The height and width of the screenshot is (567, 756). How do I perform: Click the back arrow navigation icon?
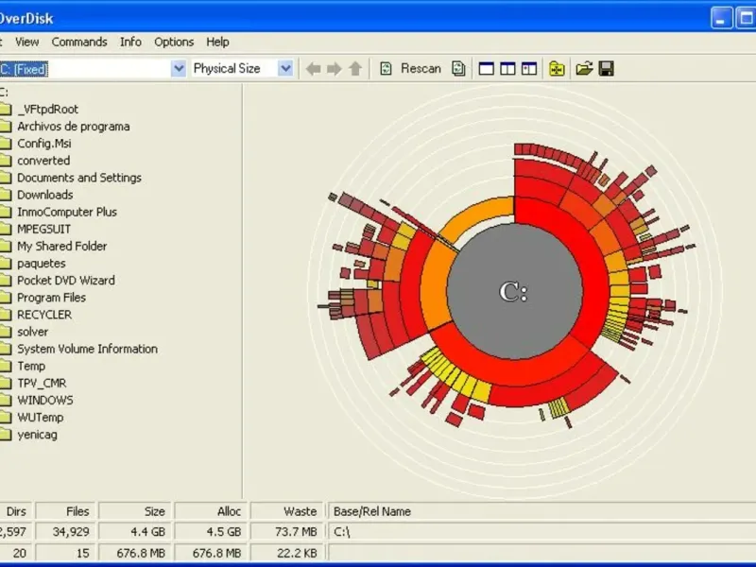(x=313, y=68)
